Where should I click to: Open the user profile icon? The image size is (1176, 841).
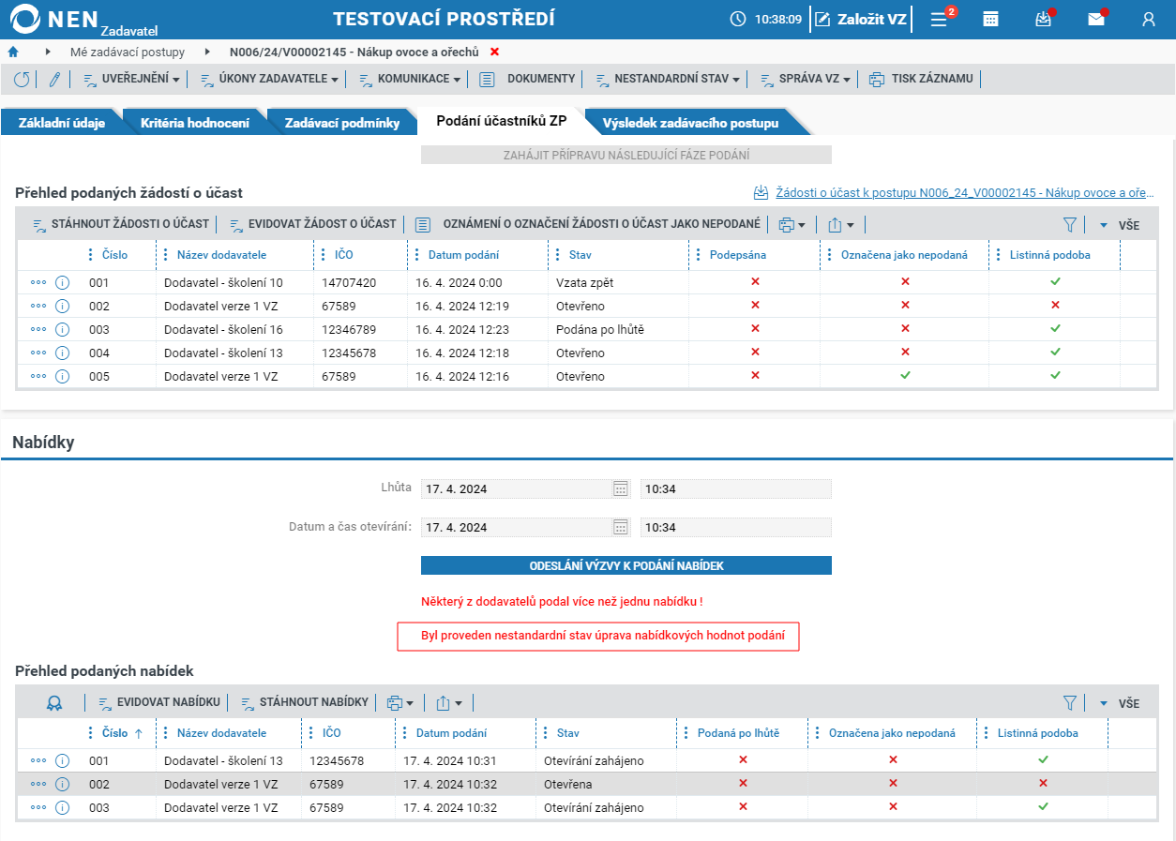click(x=1149, y=19)
